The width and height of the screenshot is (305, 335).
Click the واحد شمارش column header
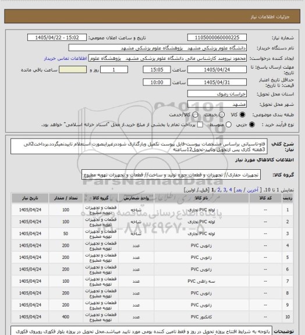coord(136,198)
